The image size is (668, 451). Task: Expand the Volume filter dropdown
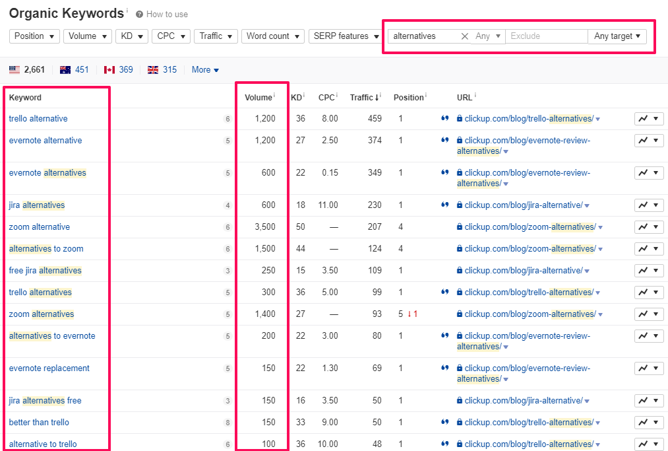tap(87, 36)
